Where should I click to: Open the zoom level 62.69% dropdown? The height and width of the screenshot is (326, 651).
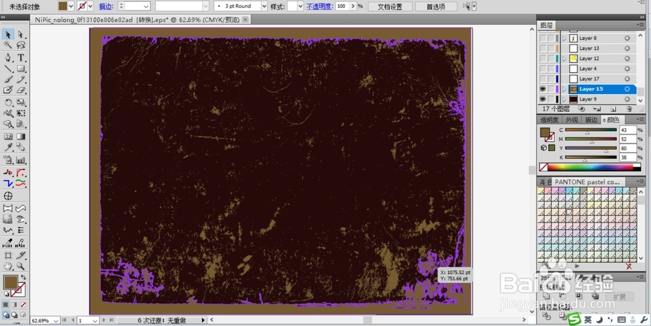coord(55,321)
